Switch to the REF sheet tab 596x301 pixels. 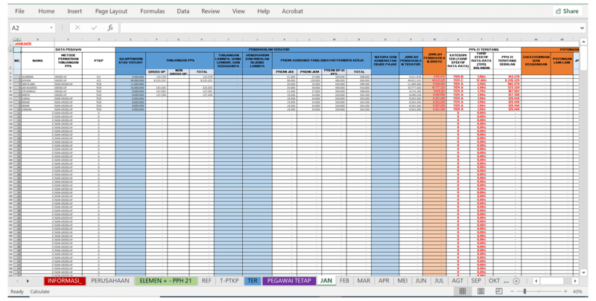[x=206, y=281]
